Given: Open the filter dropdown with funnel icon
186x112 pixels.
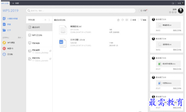Looking at the screenshot, I should (143, 20).
